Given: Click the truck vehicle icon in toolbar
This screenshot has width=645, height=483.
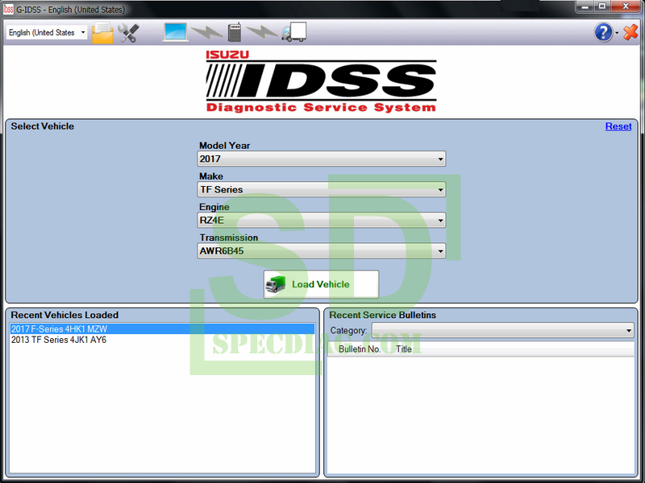Looking at the screenshot, I should tap(293, 32).
